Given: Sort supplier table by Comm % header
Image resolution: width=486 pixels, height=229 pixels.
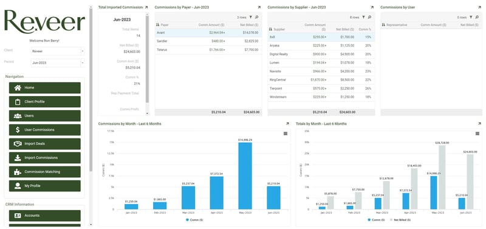Looking at the screenshot, I should point(365,29).
